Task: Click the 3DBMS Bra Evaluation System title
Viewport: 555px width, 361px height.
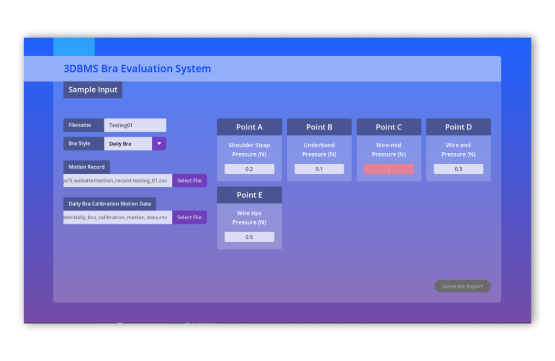Action: point(137,69)
